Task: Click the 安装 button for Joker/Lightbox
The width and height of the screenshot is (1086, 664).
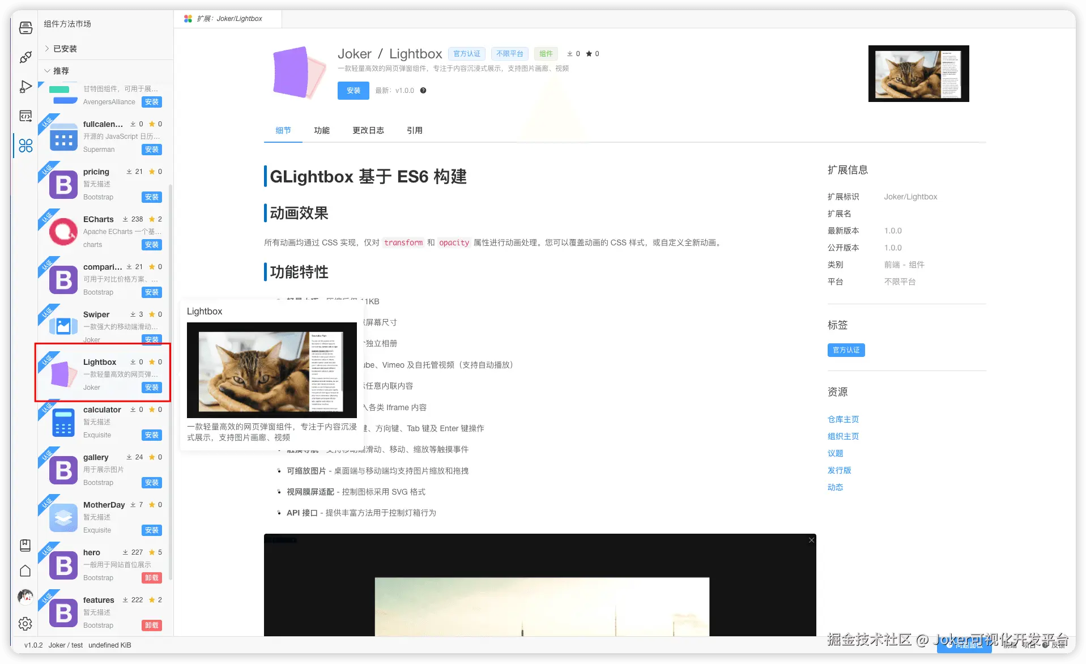Action: coord(353,90)
